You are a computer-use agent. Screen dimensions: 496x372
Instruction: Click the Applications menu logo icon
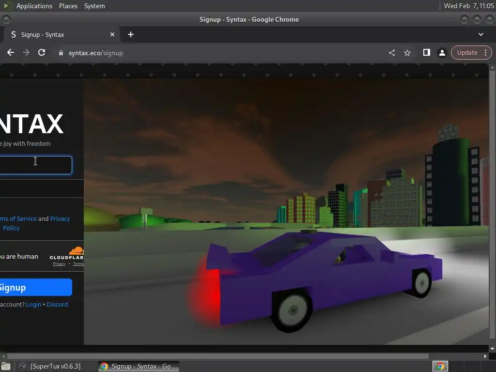pyautogui.click(x=8, y=6)
